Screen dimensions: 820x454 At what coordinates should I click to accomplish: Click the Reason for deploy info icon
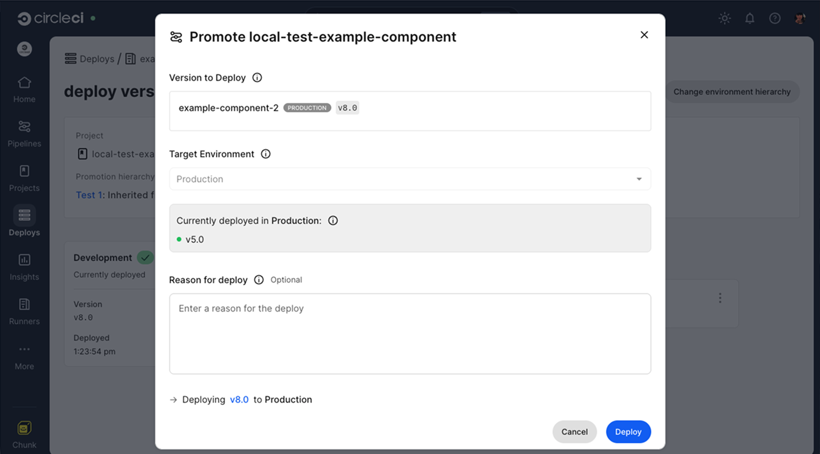[x=258, y=280]
